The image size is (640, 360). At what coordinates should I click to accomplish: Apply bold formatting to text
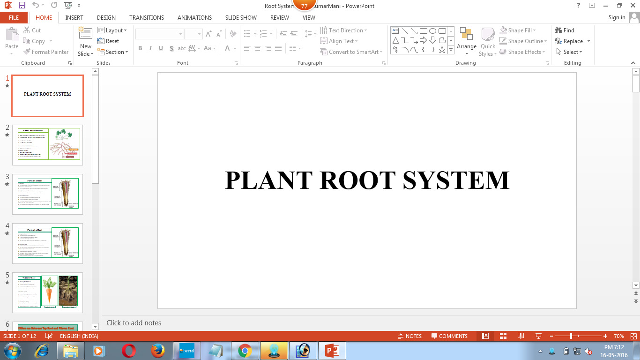pyautogui.click(x=140, y=48)
